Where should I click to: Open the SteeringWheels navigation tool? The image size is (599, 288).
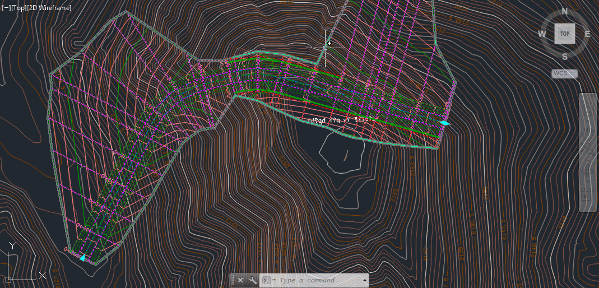tap(588, 109)
